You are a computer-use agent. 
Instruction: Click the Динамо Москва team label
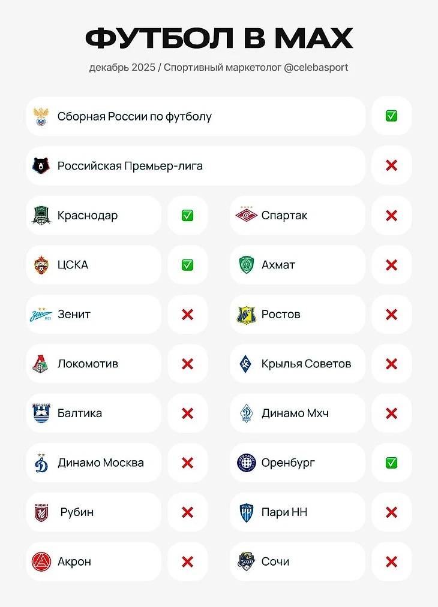click(x=100, y=463)
